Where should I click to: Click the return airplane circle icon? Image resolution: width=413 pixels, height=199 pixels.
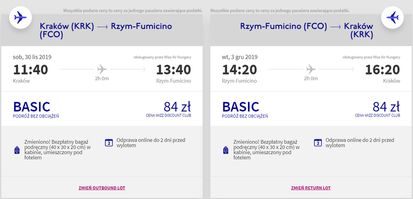pyautogui.click(x=392, y=18)
